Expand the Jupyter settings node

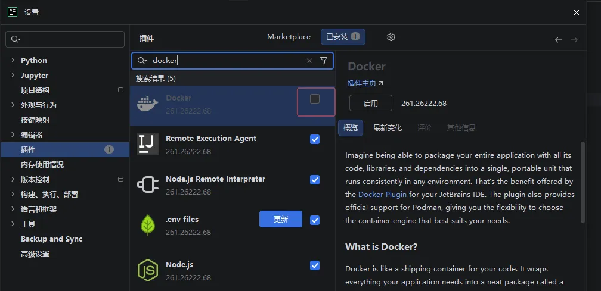click(13, 76)
